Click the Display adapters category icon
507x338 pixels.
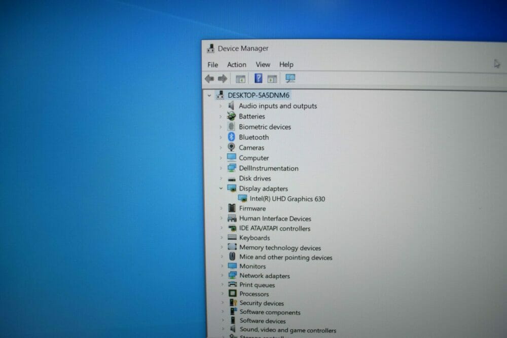(232, 188)
